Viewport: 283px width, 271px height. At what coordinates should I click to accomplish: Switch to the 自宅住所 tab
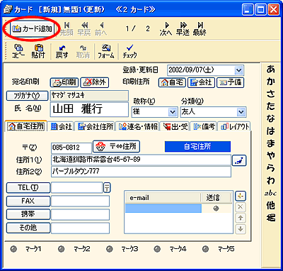[x=26, y=126]
